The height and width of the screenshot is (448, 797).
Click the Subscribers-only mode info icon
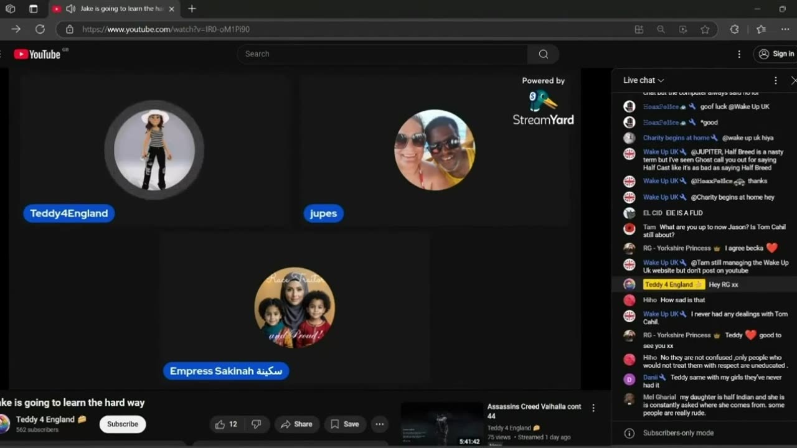coord(630,433)
